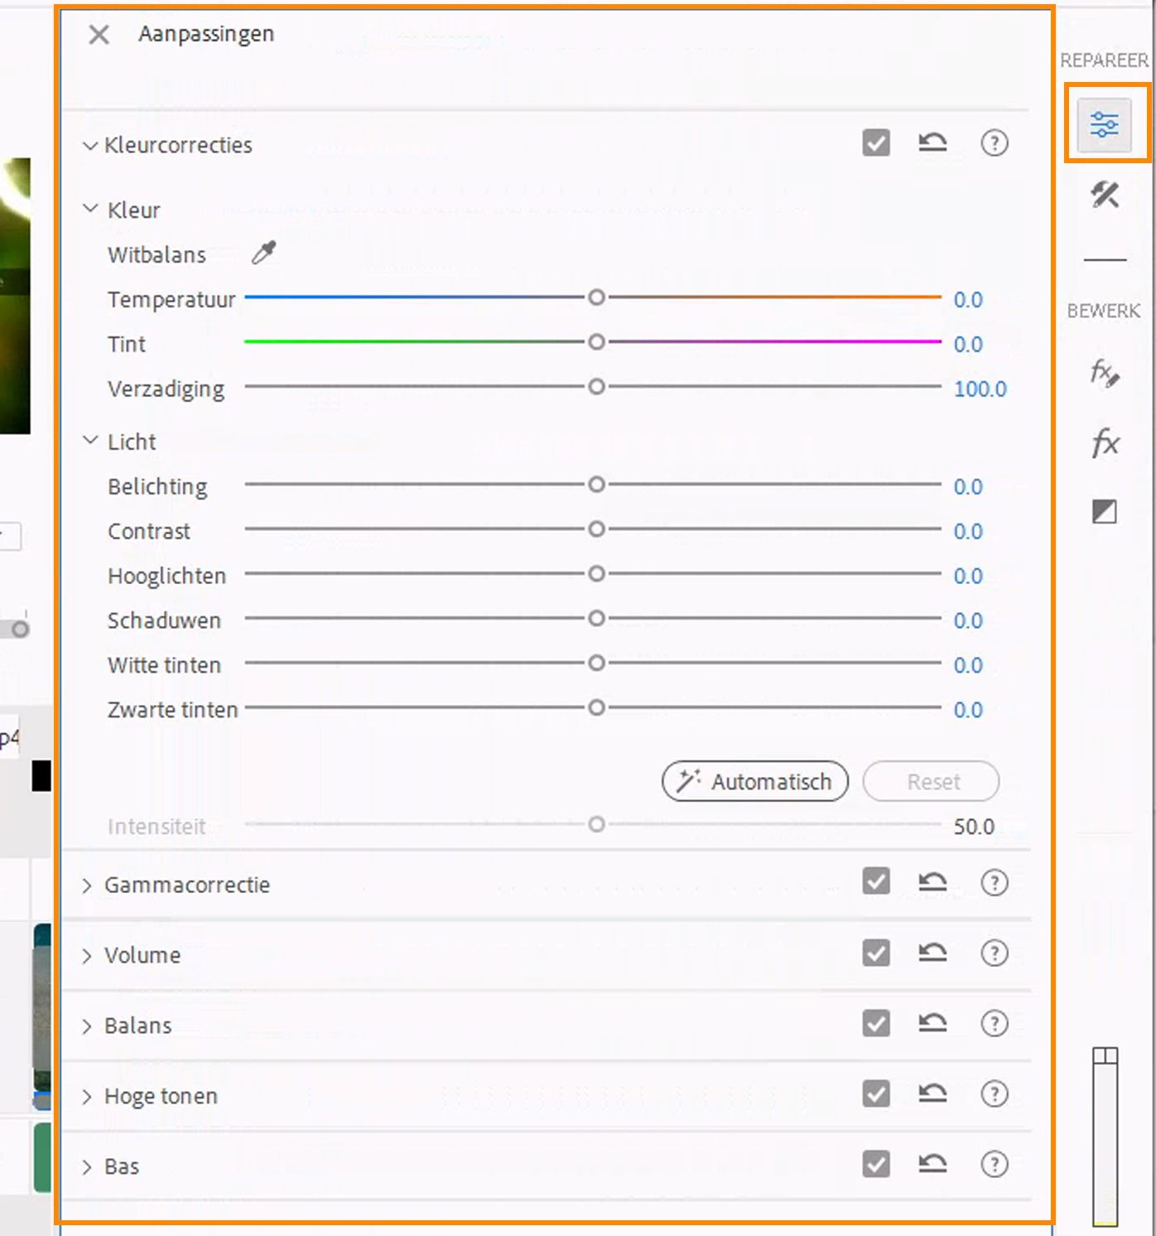Click the Verzadiging slider handle
1156x1236 pixels.
pyautogui.click(x=596, y=387)
